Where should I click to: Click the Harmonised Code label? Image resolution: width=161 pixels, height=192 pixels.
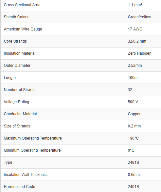click(x=19, y=187)
